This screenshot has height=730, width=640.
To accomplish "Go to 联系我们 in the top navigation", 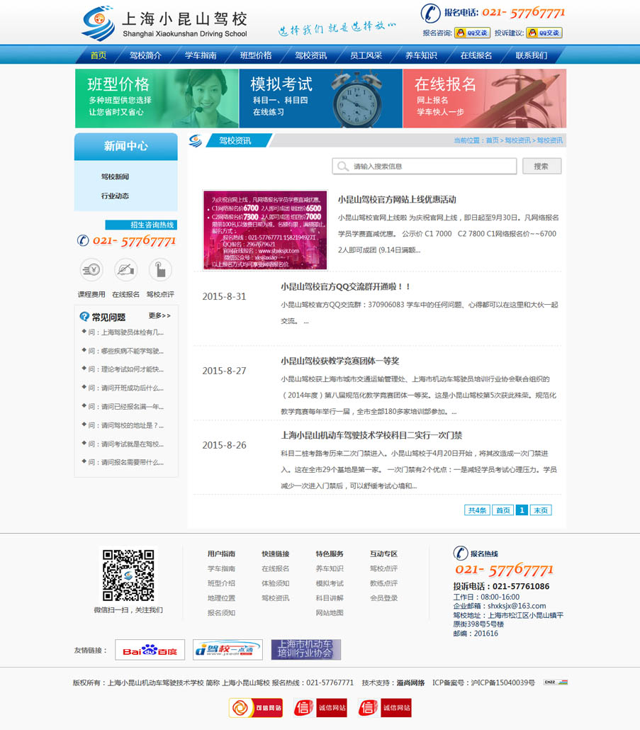I will tap(531, 55).
